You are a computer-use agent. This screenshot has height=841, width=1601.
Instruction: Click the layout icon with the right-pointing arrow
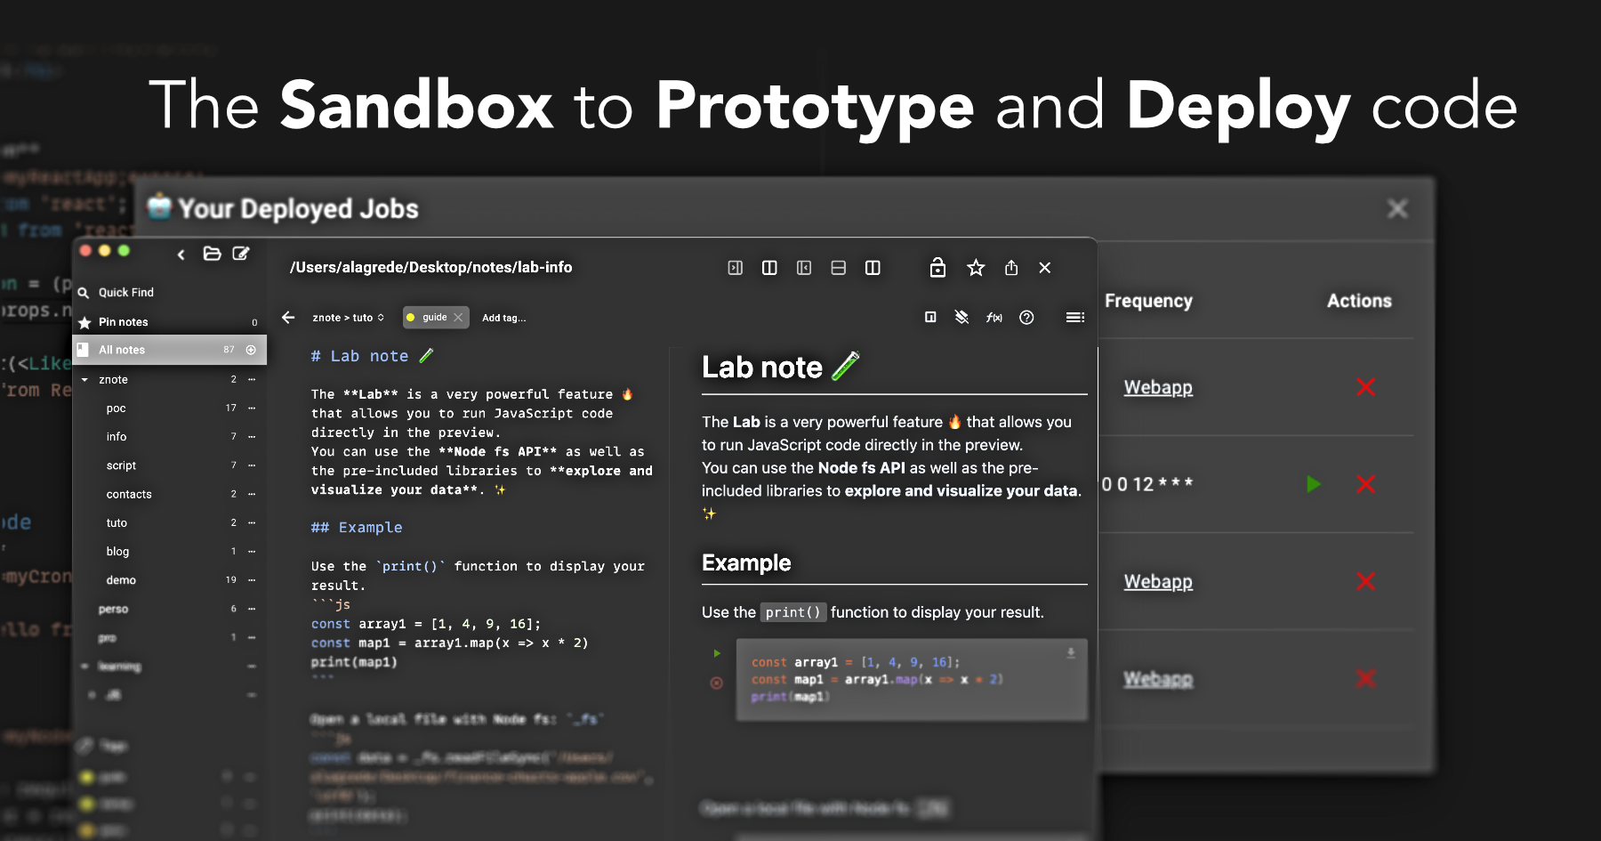coord(736,268)
